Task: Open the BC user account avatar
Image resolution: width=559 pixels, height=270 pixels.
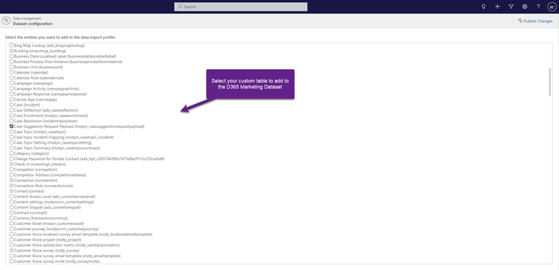Action: [x=552, y=6]
